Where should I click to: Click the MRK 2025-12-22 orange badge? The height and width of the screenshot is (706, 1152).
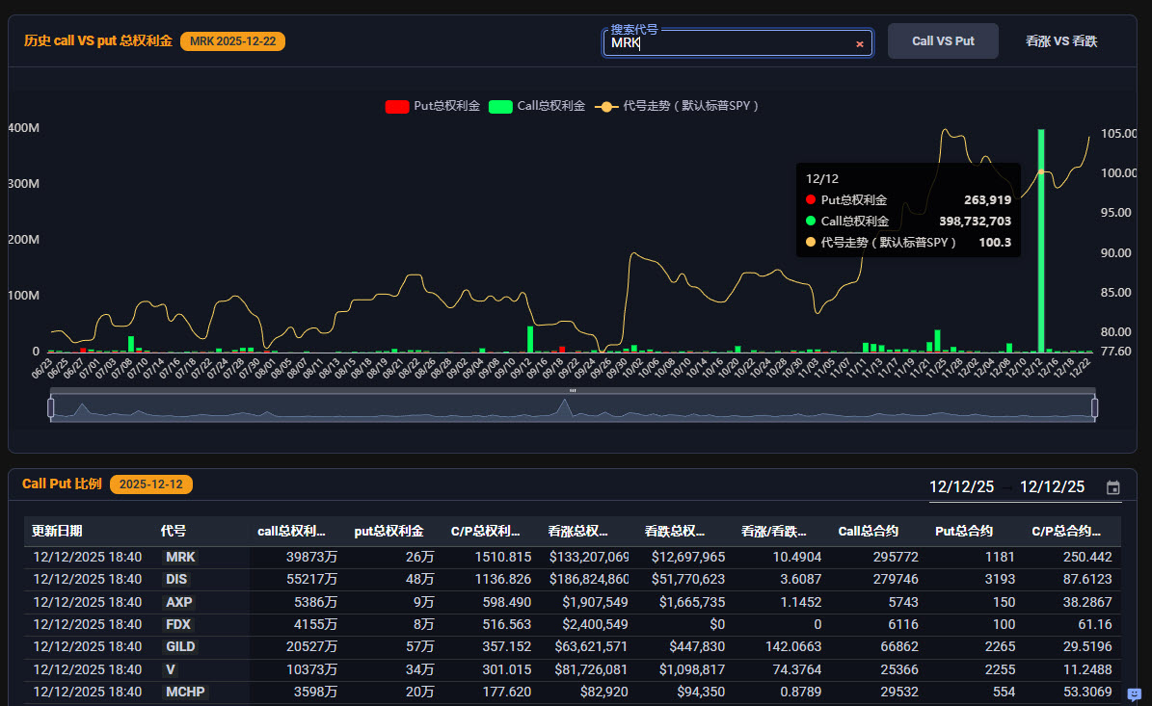[x=232, y=41]
